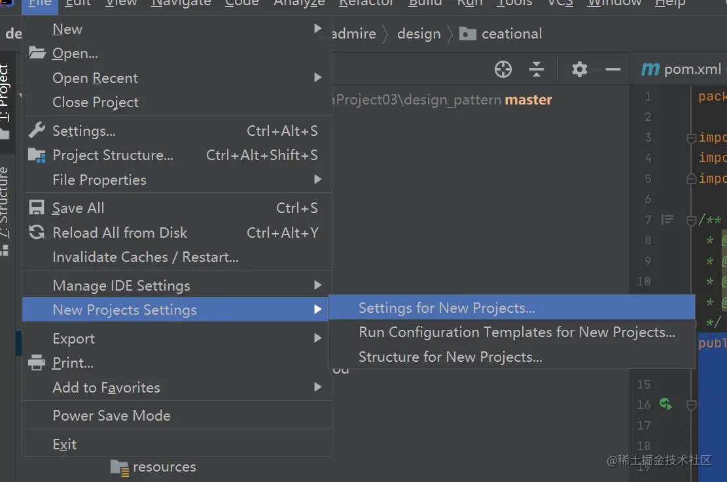Choose Structure for New Projects…
This screenshot has width=727, height=482.
[x=450, y=357]
